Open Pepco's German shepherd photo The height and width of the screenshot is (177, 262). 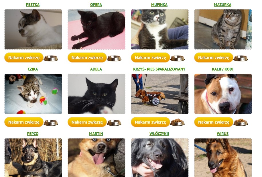tap(33, 158)
